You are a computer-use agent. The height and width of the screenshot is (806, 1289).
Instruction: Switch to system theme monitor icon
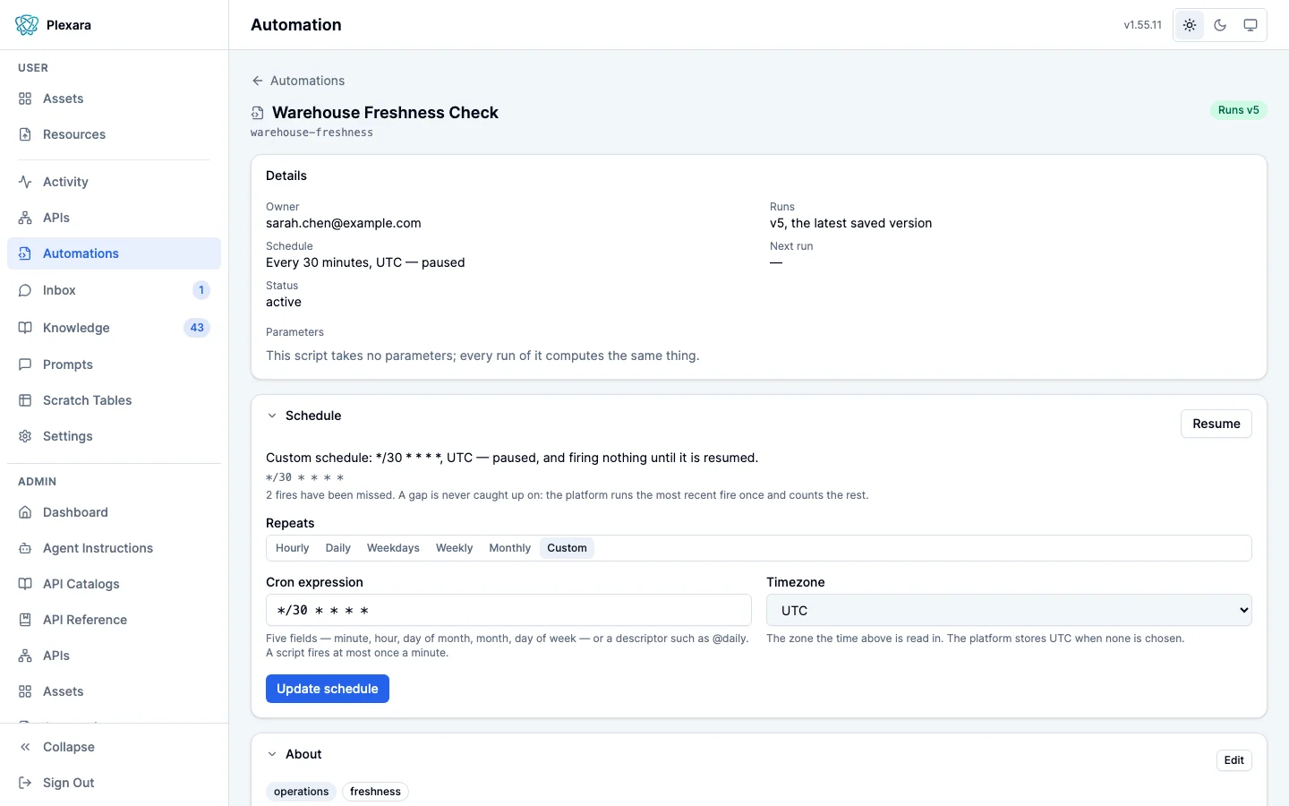click(1251, 25)
